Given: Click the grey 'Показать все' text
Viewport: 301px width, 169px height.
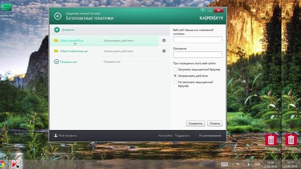Looking at the screenshot, I should [112, 61].
